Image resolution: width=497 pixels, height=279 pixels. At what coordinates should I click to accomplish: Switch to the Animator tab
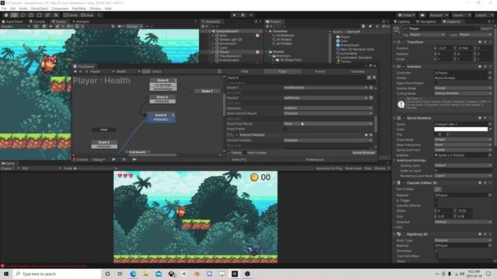click(81, 22)
